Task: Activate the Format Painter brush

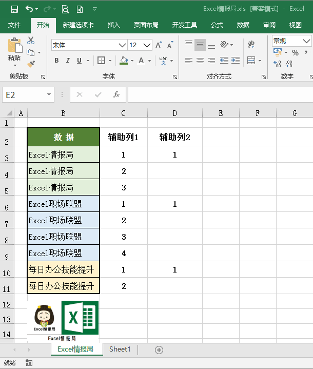Action: click(x=31, y=64)
